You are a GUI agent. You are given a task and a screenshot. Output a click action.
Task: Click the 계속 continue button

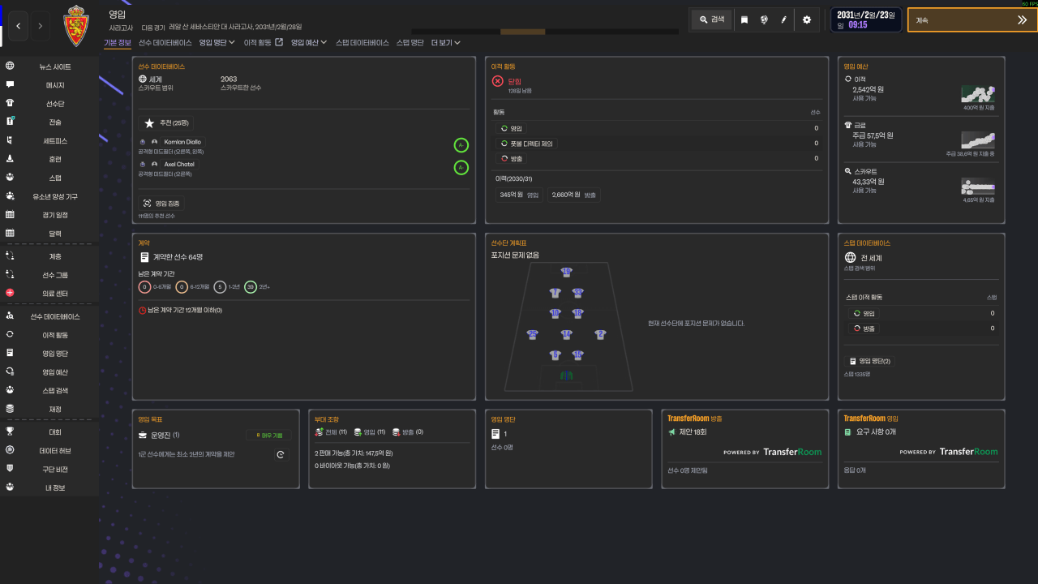[x=972, y=20]
